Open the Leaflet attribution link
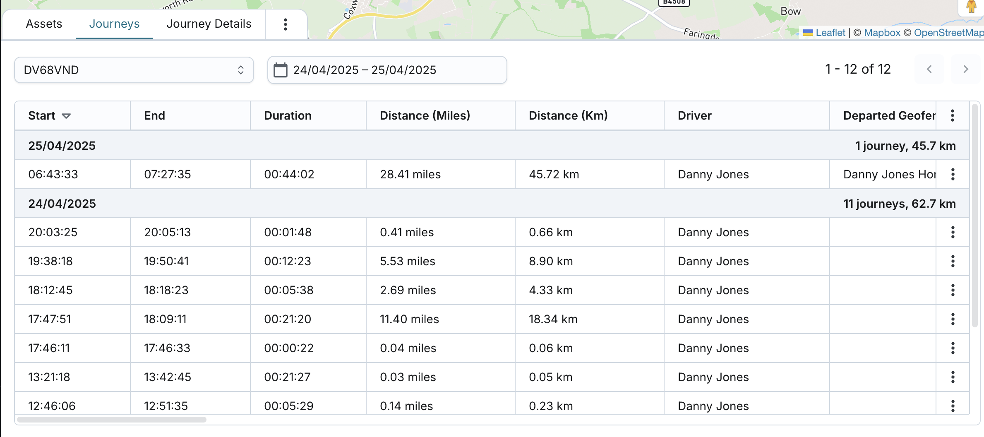Screen dimensions: 984x437 pos(830,33)
